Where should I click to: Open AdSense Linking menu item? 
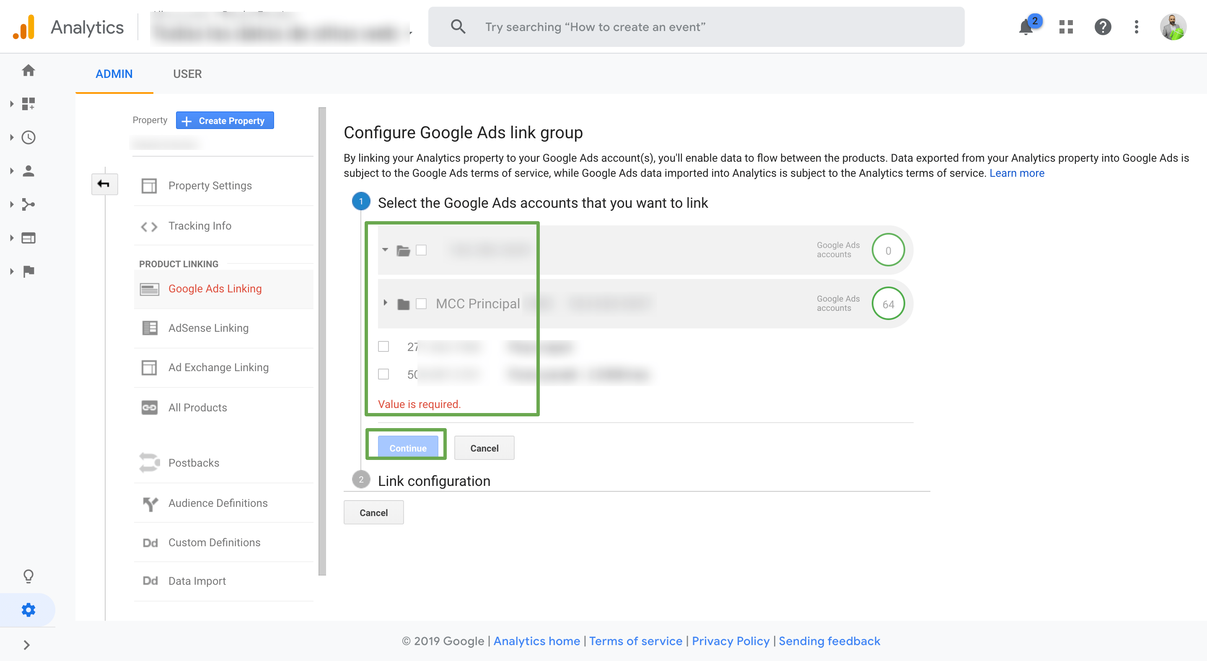point(223,328)
